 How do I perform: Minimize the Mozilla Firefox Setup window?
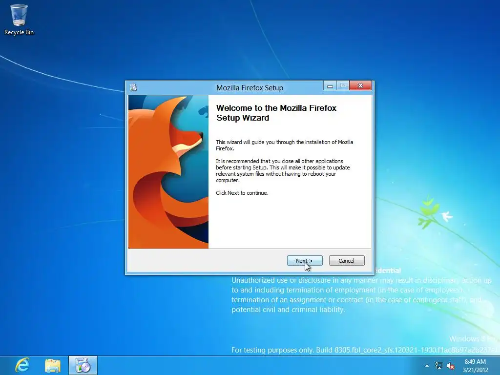(330, 86)
